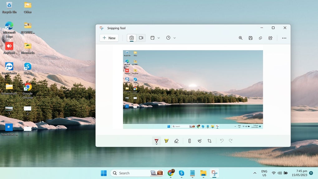The width and height of the screenshot is (318, 179).
Task: Select the Eraser tool
Action: pos(176,141)
